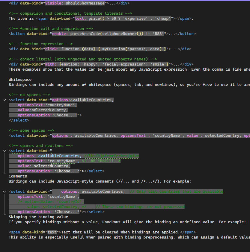This screenshot has width=250, height=252.
Task: Fold the select block containing JavaScript-style comments
Action: [4, 192]
